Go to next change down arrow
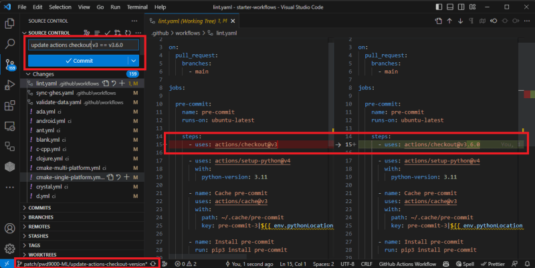Viewport: 535px width, 268px height. tap(460, 21)
